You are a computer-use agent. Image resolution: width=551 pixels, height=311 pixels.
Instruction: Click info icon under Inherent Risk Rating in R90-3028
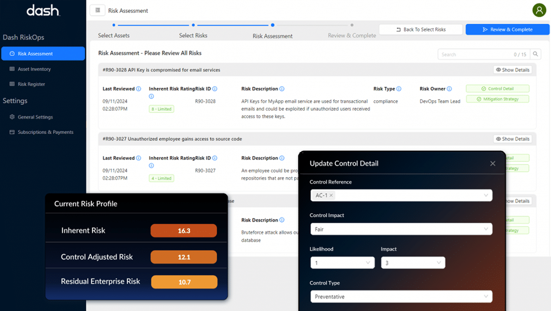click(x=151, y=96)
